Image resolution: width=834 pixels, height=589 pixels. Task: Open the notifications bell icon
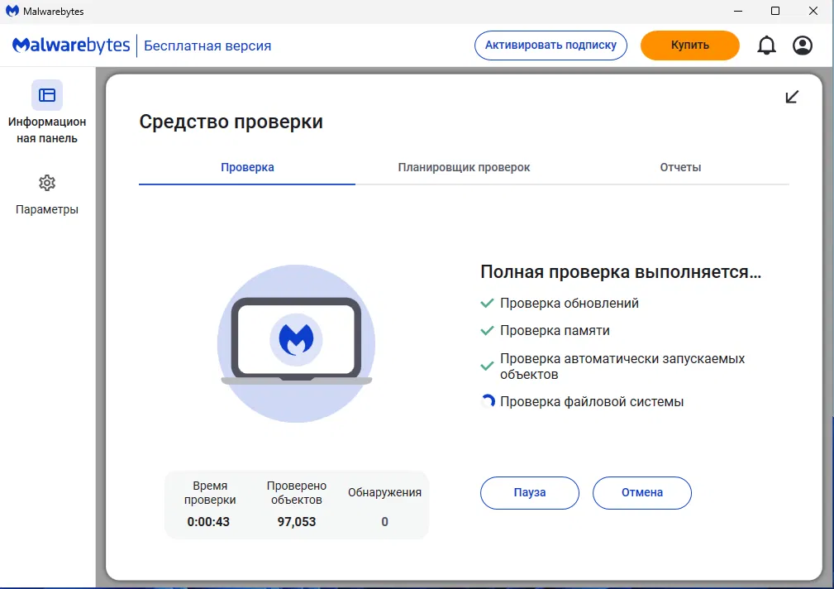click(766, 45)
